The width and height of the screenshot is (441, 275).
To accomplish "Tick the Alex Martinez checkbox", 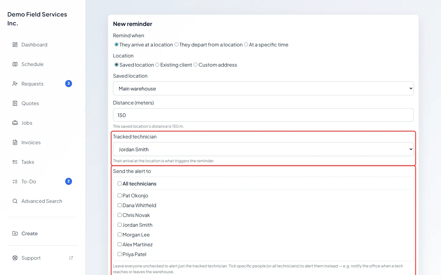I will pos(119,244).
